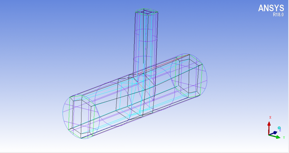Click the cyan Z axis sphere
Viewport: 289px width, 153px height.
click(x=279, y=128)
